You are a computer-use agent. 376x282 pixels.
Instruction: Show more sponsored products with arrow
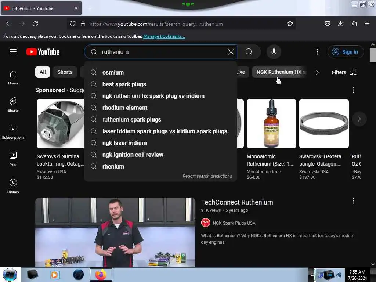click(359, 119)
